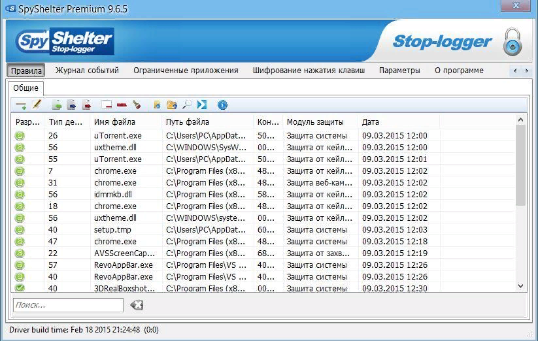Sort by the Путь файла column header
This screenshot has width=538, height=341.
point(208,122)
